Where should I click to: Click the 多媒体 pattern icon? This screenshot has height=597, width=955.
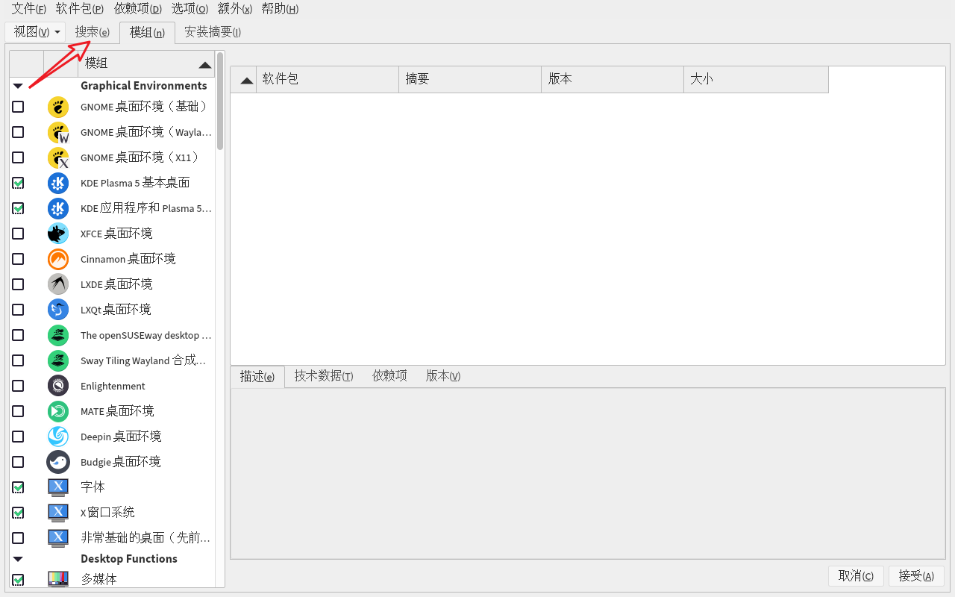click(58, 579)
